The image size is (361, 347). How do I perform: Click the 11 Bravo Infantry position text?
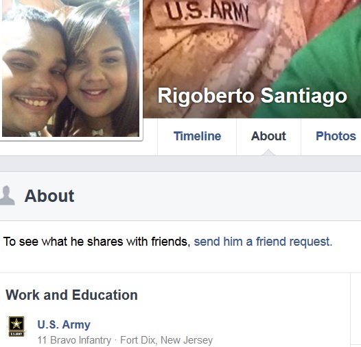(x=74, y=340)
